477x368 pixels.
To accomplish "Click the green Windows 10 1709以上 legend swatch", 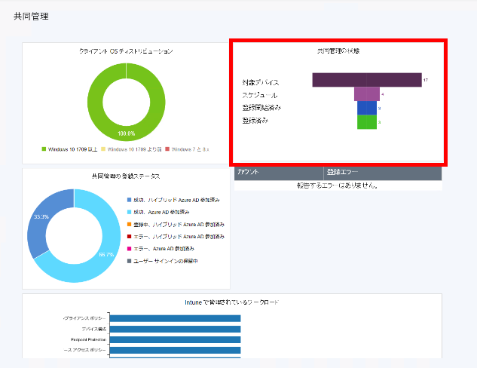I will coord(44,149).
